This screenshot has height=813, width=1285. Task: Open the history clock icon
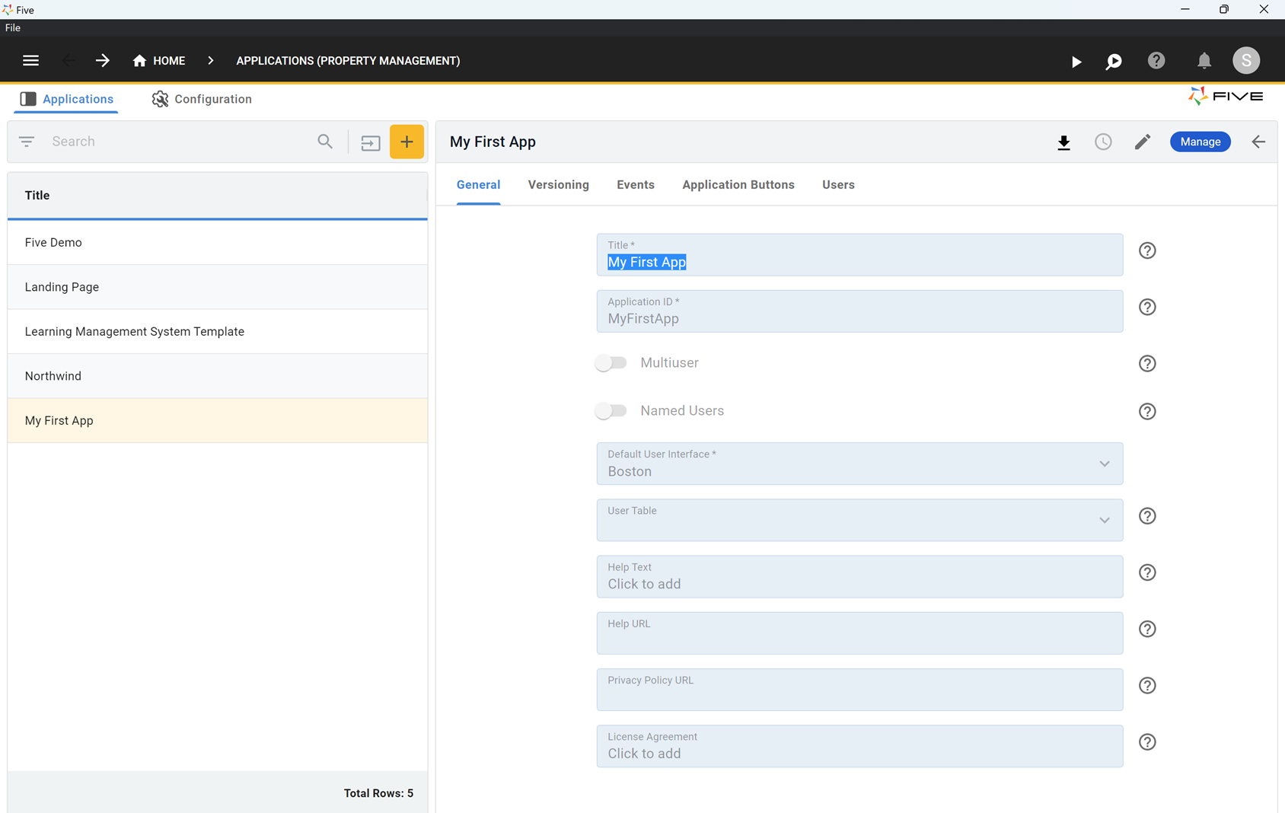click(x=1103, y=142)
